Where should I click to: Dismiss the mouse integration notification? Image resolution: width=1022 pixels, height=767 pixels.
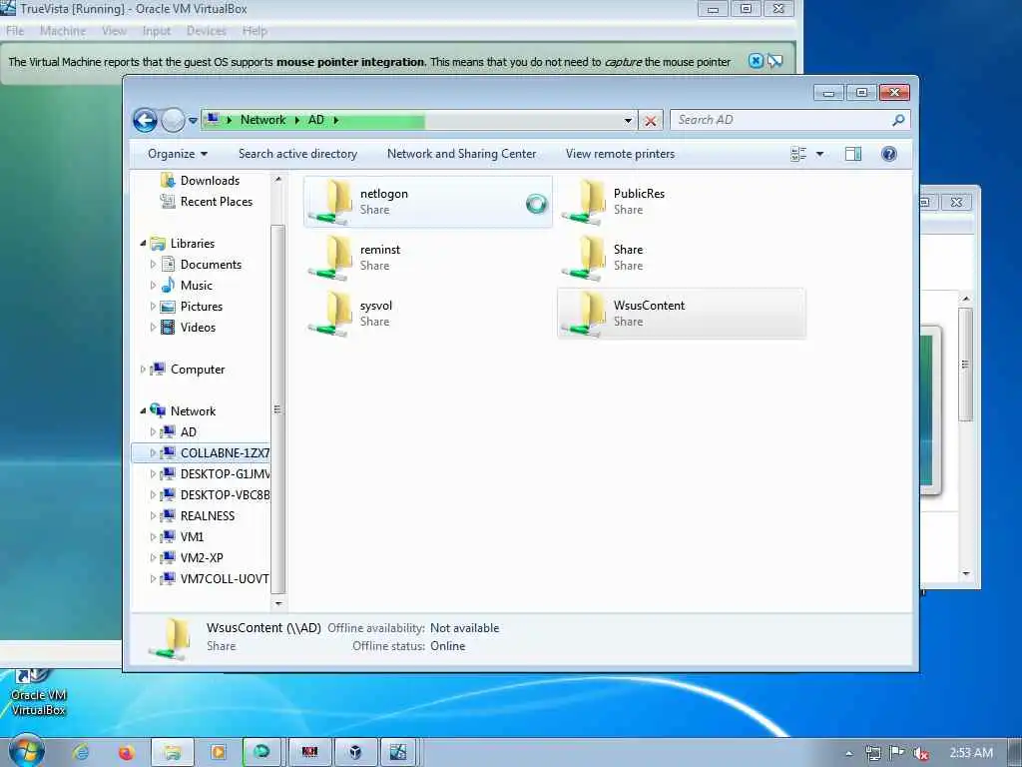[756, 61]
